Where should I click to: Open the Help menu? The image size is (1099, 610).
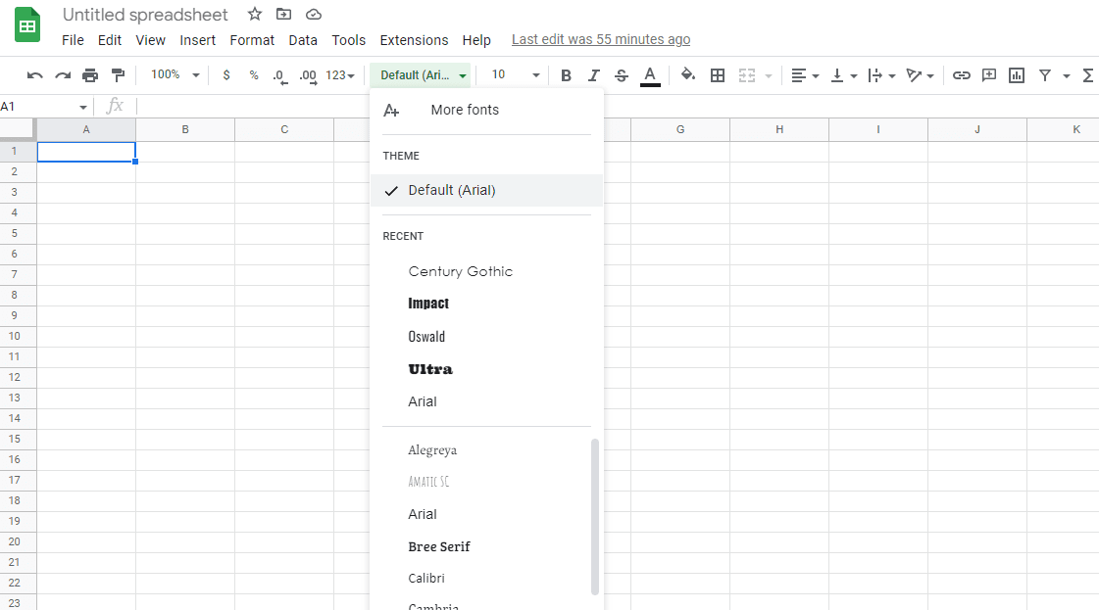point(475,40)
